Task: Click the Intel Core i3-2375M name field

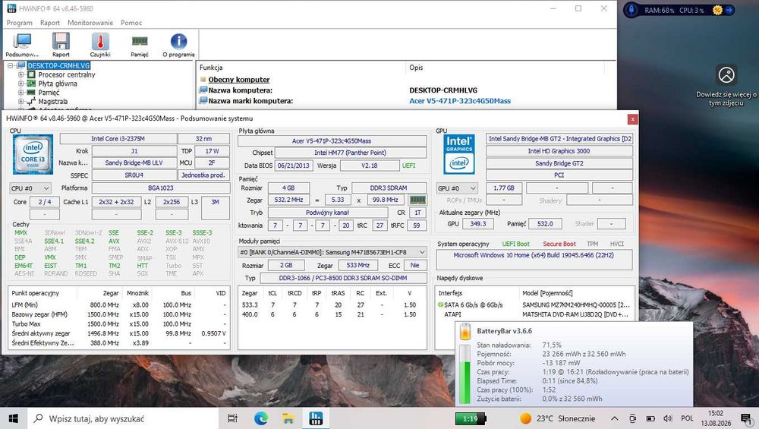Action: pos(118,138)
